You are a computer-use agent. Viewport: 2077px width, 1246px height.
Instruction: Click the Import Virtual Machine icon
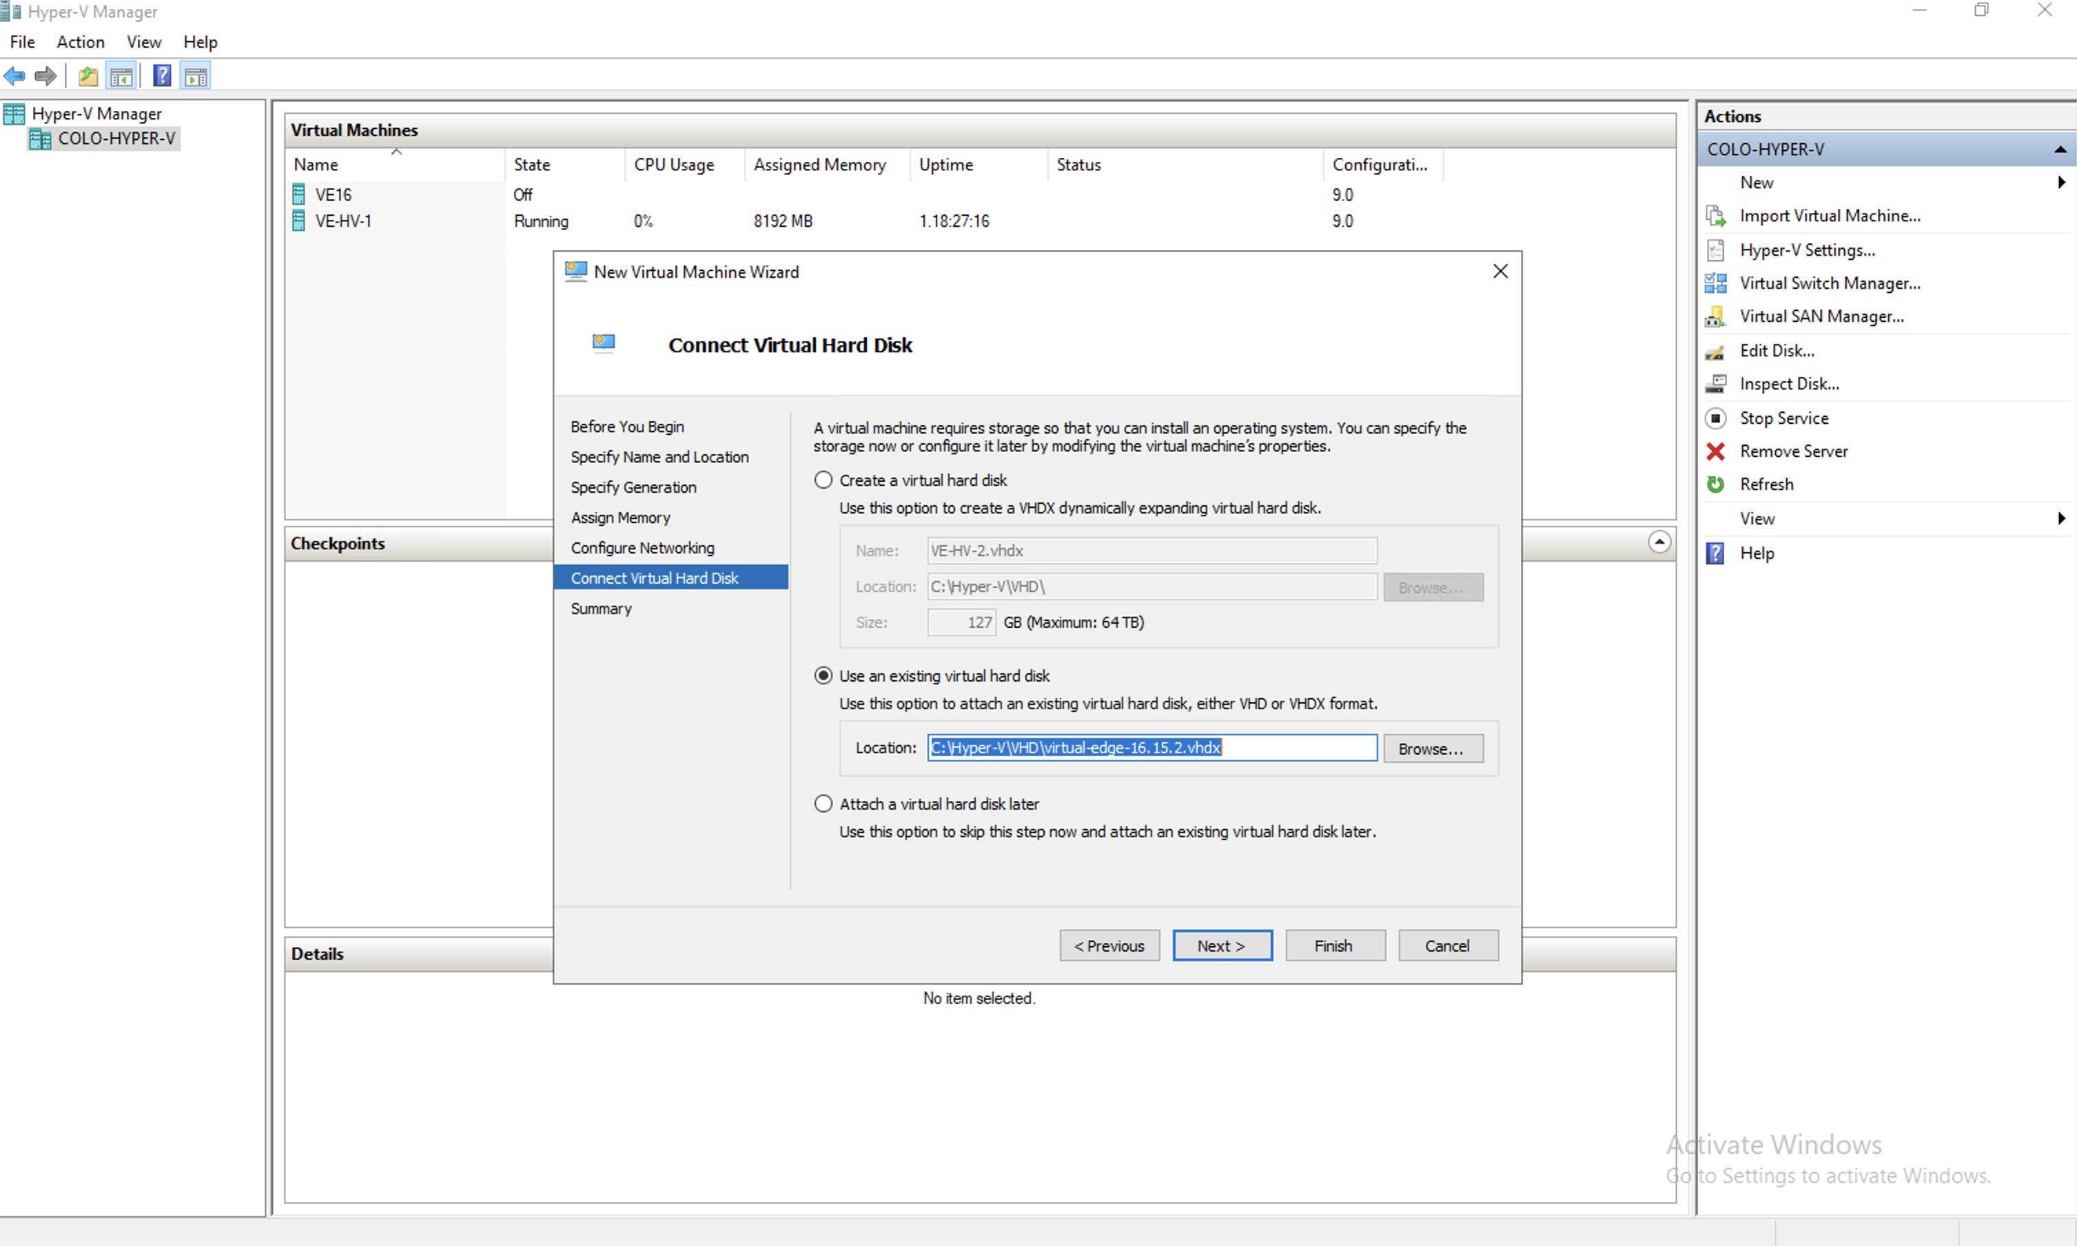point(1715,216)
